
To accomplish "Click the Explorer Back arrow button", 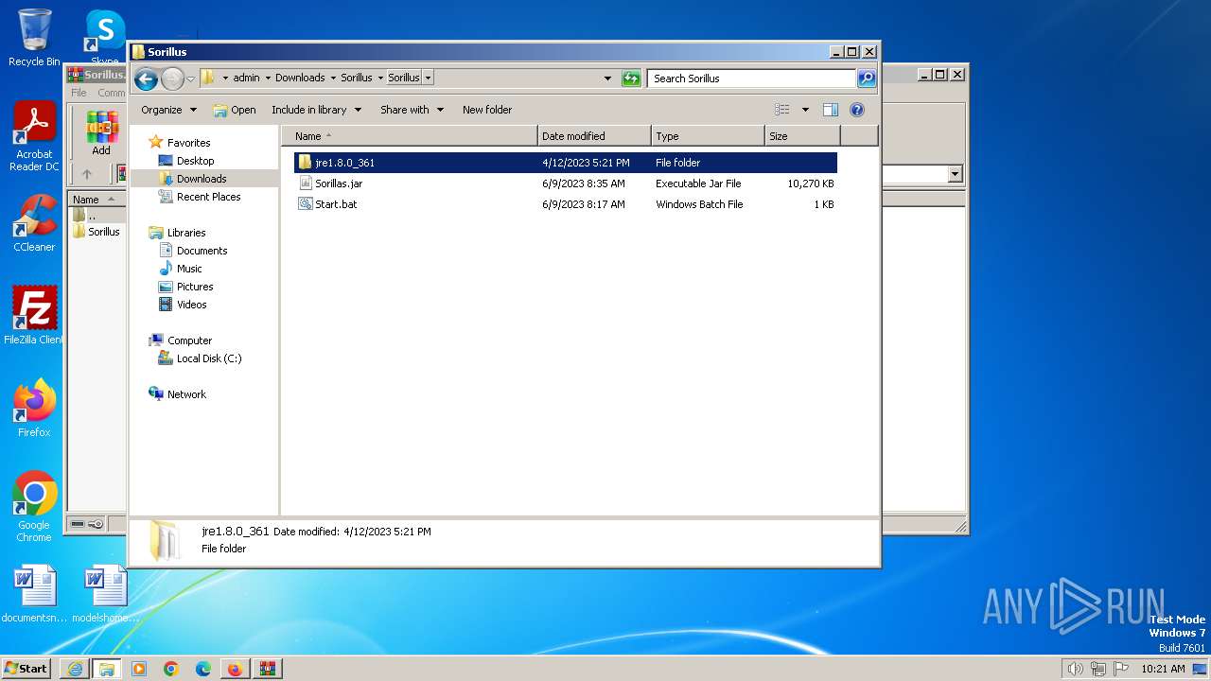I will coord(146,79).
